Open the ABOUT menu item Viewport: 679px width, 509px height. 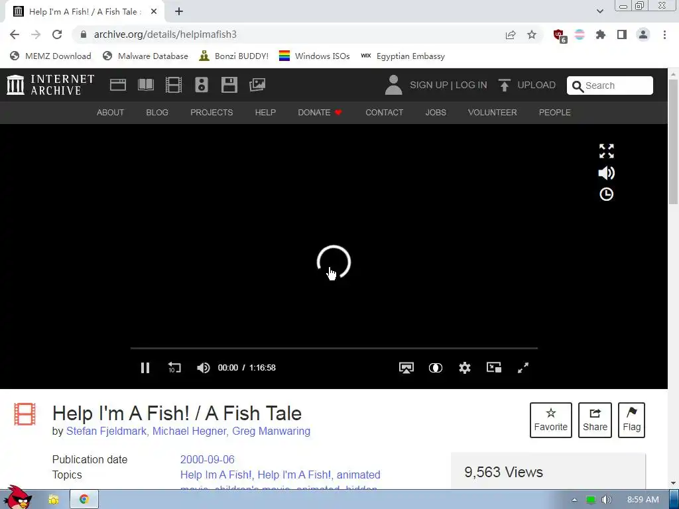[x=111, y=113]
